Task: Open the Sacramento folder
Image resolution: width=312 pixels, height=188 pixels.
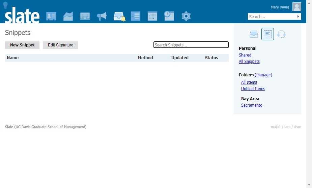Action: [252, 105]
